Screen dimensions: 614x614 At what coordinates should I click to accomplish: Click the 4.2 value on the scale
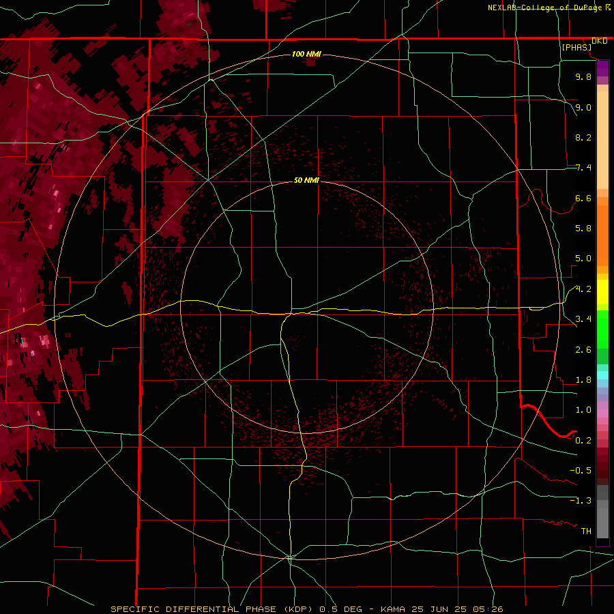coord(583,289)
